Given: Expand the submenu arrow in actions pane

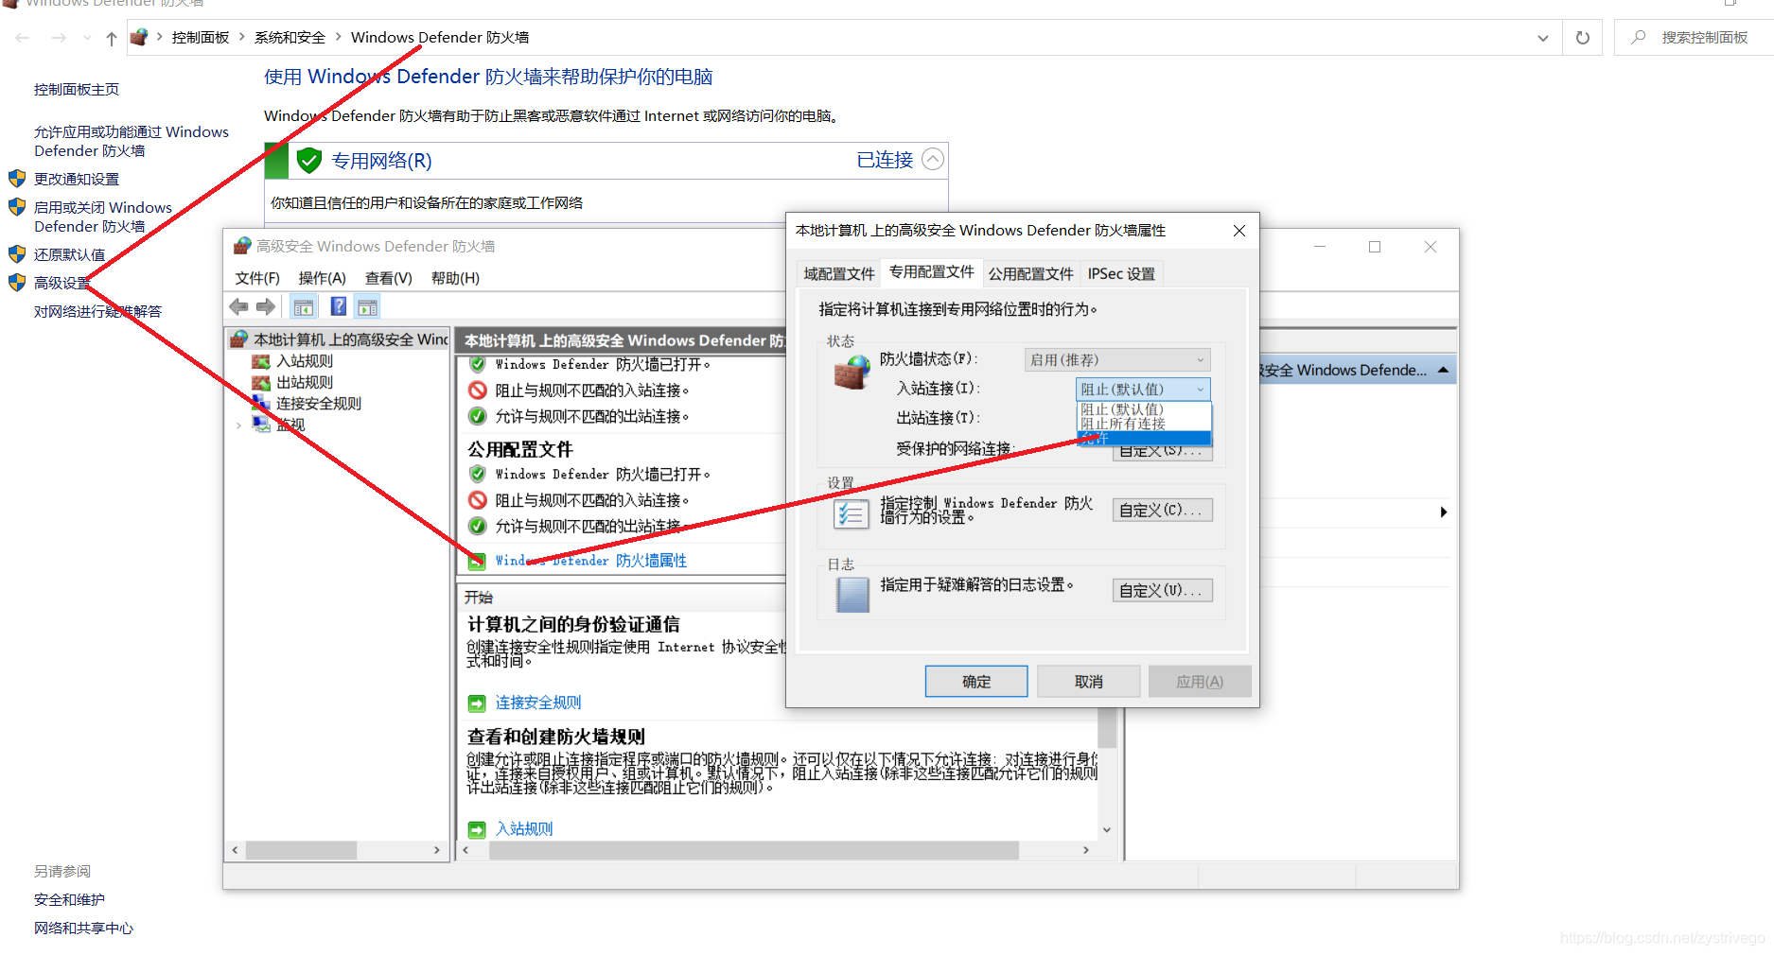Looking at the screenshot, I should click(x=1443, y=512).
